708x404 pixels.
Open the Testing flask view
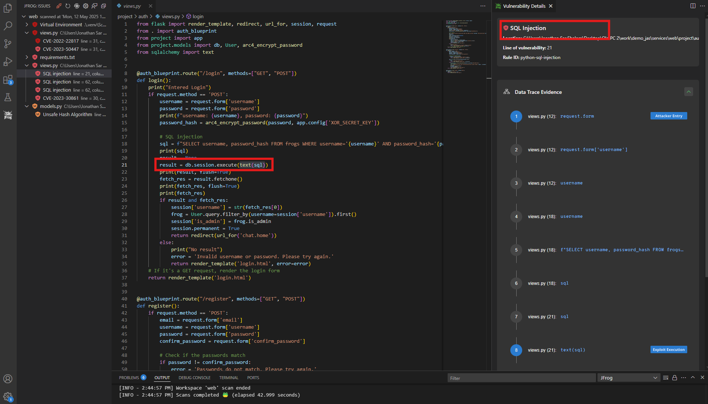[x=8, y=97]
